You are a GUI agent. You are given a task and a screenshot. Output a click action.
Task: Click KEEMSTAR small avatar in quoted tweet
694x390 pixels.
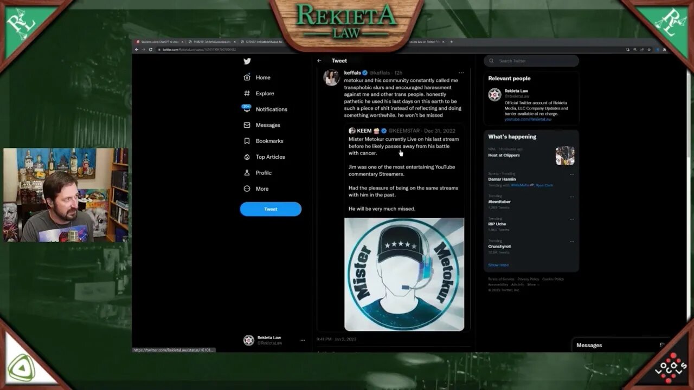coord(352,131)
